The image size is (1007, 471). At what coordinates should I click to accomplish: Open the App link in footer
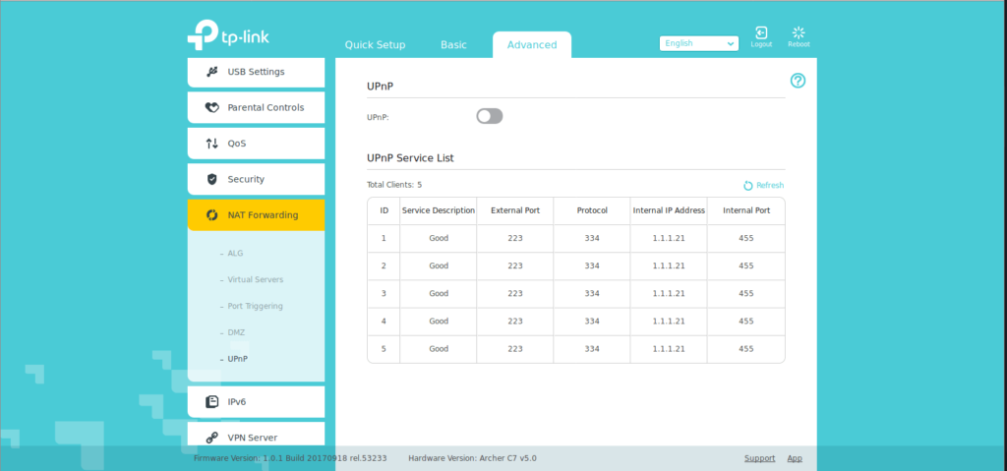(x=795, y=458)
